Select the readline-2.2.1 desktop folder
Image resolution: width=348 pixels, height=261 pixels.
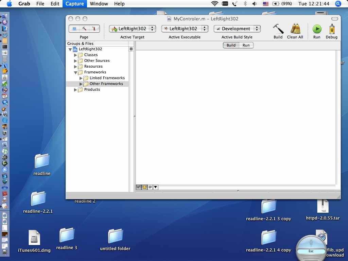(38, 198)
